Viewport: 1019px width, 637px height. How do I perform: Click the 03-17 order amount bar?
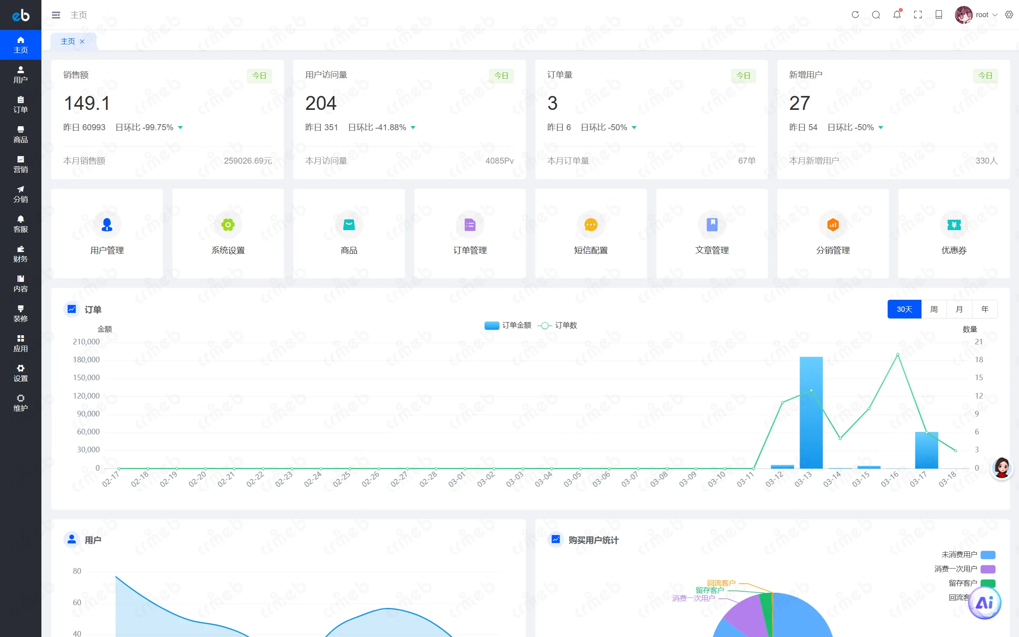click(x=926, y=450)
